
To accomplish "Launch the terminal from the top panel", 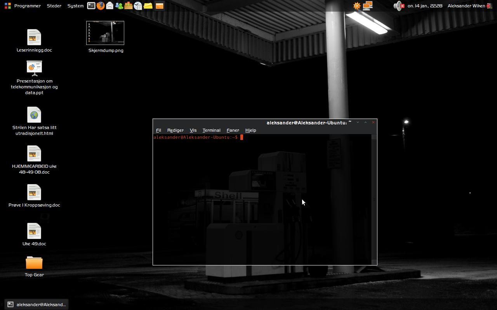I will coord(91,5).
